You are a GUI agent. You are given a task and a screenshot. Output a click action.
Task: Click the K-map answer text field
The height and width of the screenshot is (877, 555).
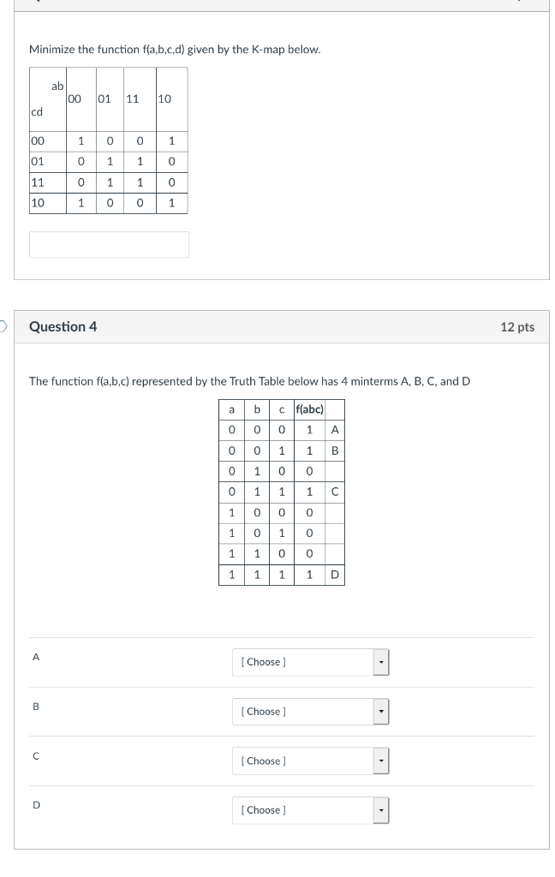coord(109,244)
